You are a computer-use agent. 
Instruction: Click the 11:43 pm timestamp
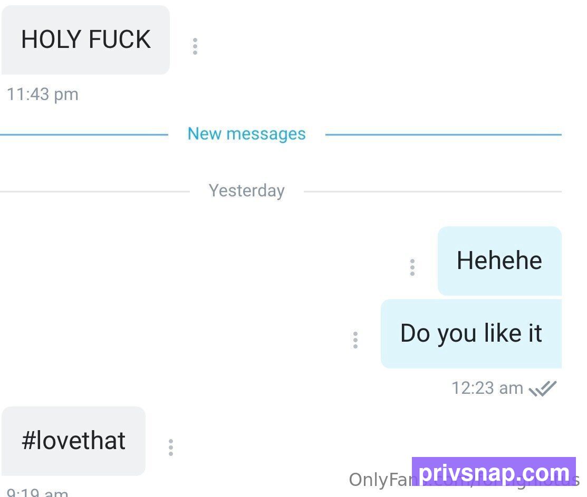(43, 94)
